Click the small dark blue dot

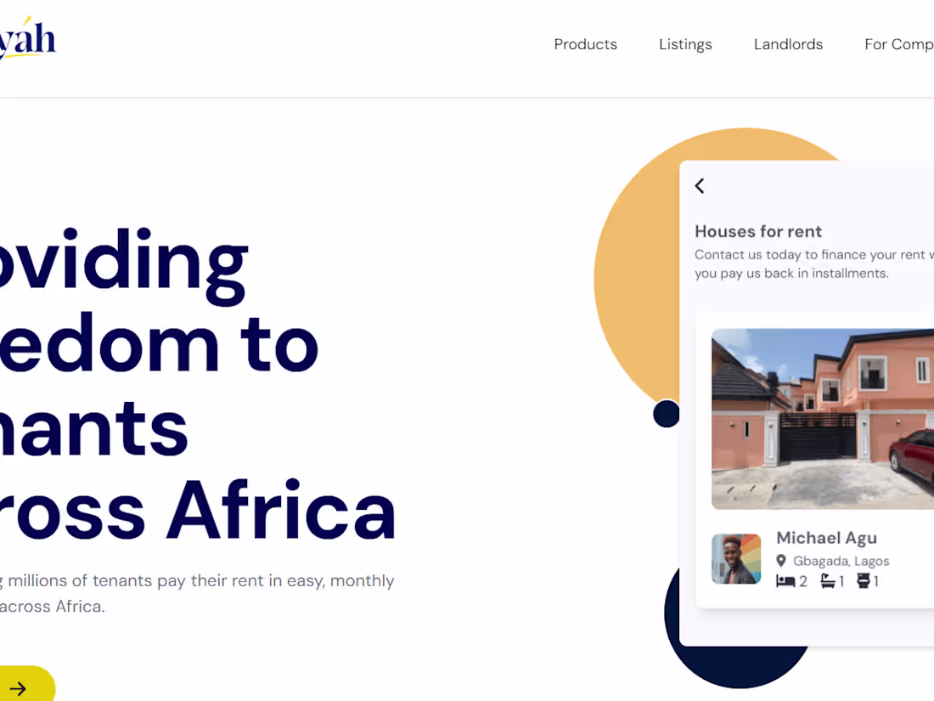(667, 414)
